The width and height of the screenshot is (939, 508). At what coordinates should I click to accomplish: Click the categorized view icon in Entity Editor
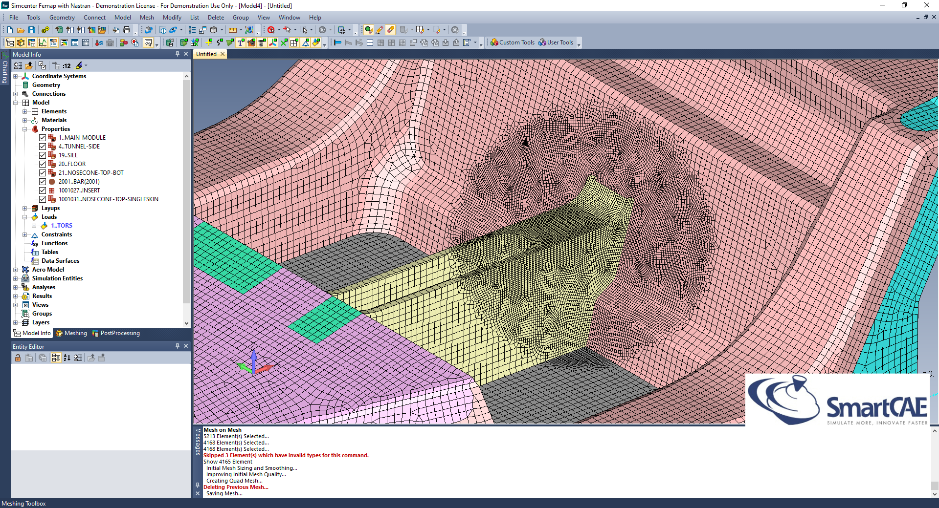(56, 358)
